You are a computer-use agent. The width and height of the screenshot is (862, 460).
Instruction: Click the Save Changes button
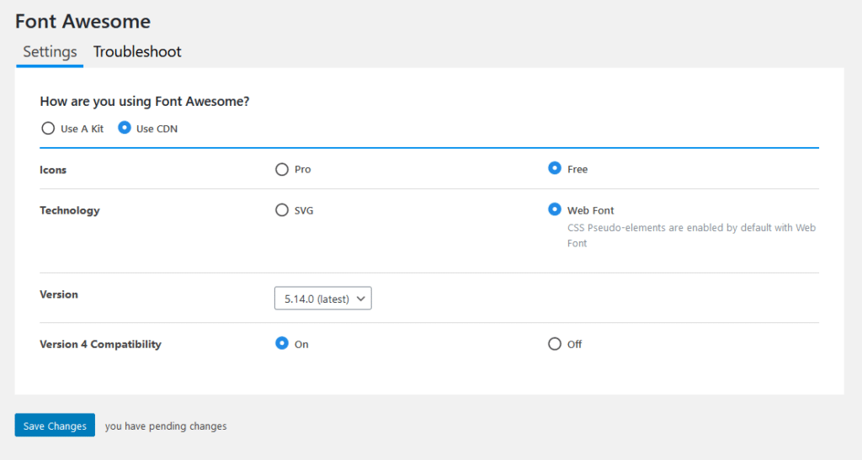tap(55, 426)
